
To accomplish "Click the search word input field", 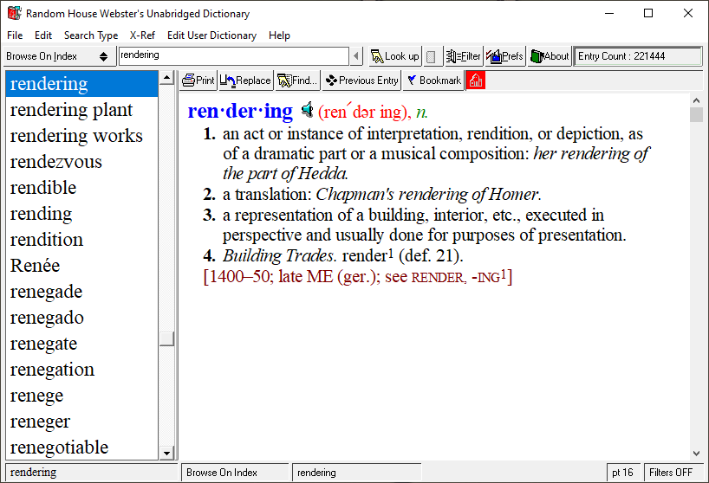I will click(x=232, y=56).
